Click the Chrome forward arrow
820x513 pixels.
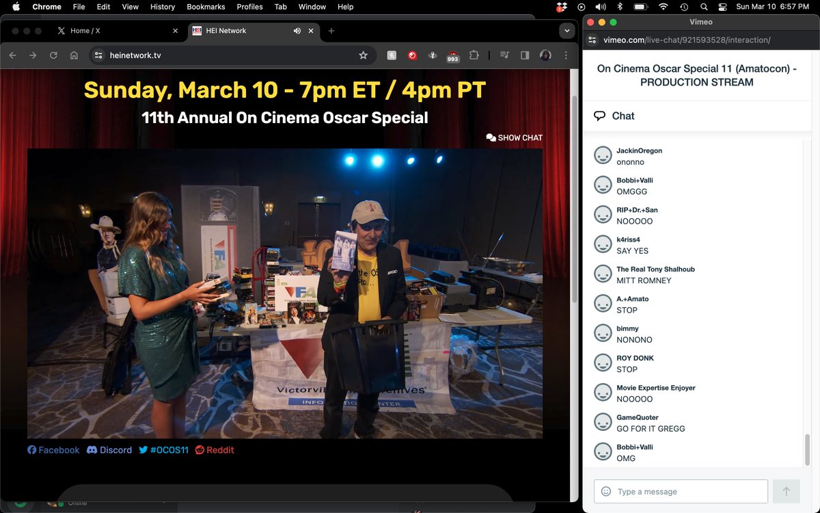click(x=33, y=55)
